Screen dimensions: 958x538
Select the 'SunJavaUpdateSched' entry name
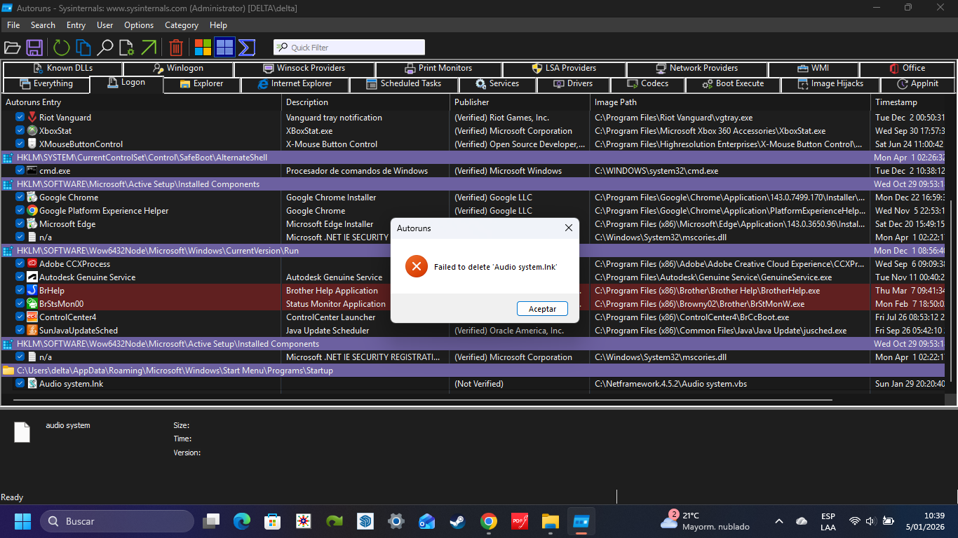click(x=79, y=331)
